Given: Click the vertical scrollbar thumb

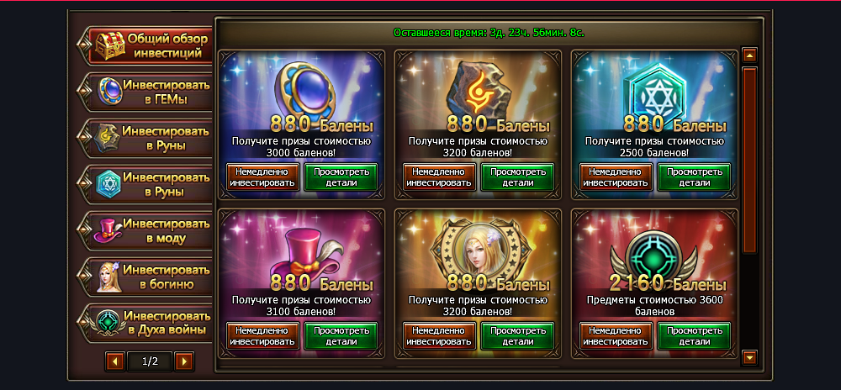Looking at the screenshot, I should pyautogui.click(x=749, y=161).
